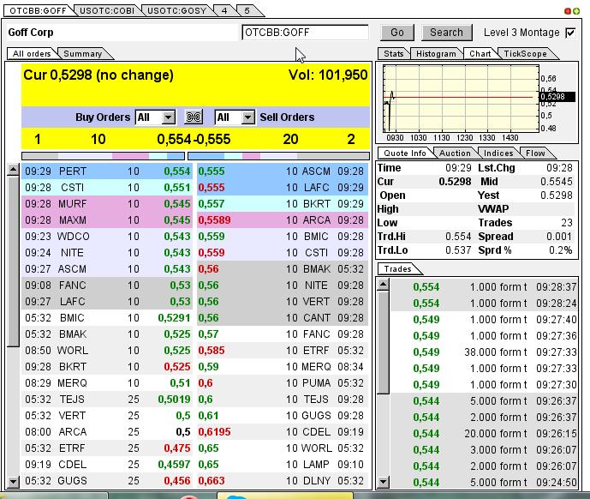The image size is (590, 499).
Task: Click the Trades list scroll up arrow
Action: (383, 284)
